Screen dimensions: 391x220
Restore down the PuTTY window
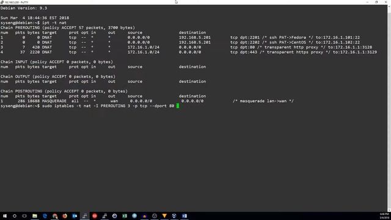(376, 2)
